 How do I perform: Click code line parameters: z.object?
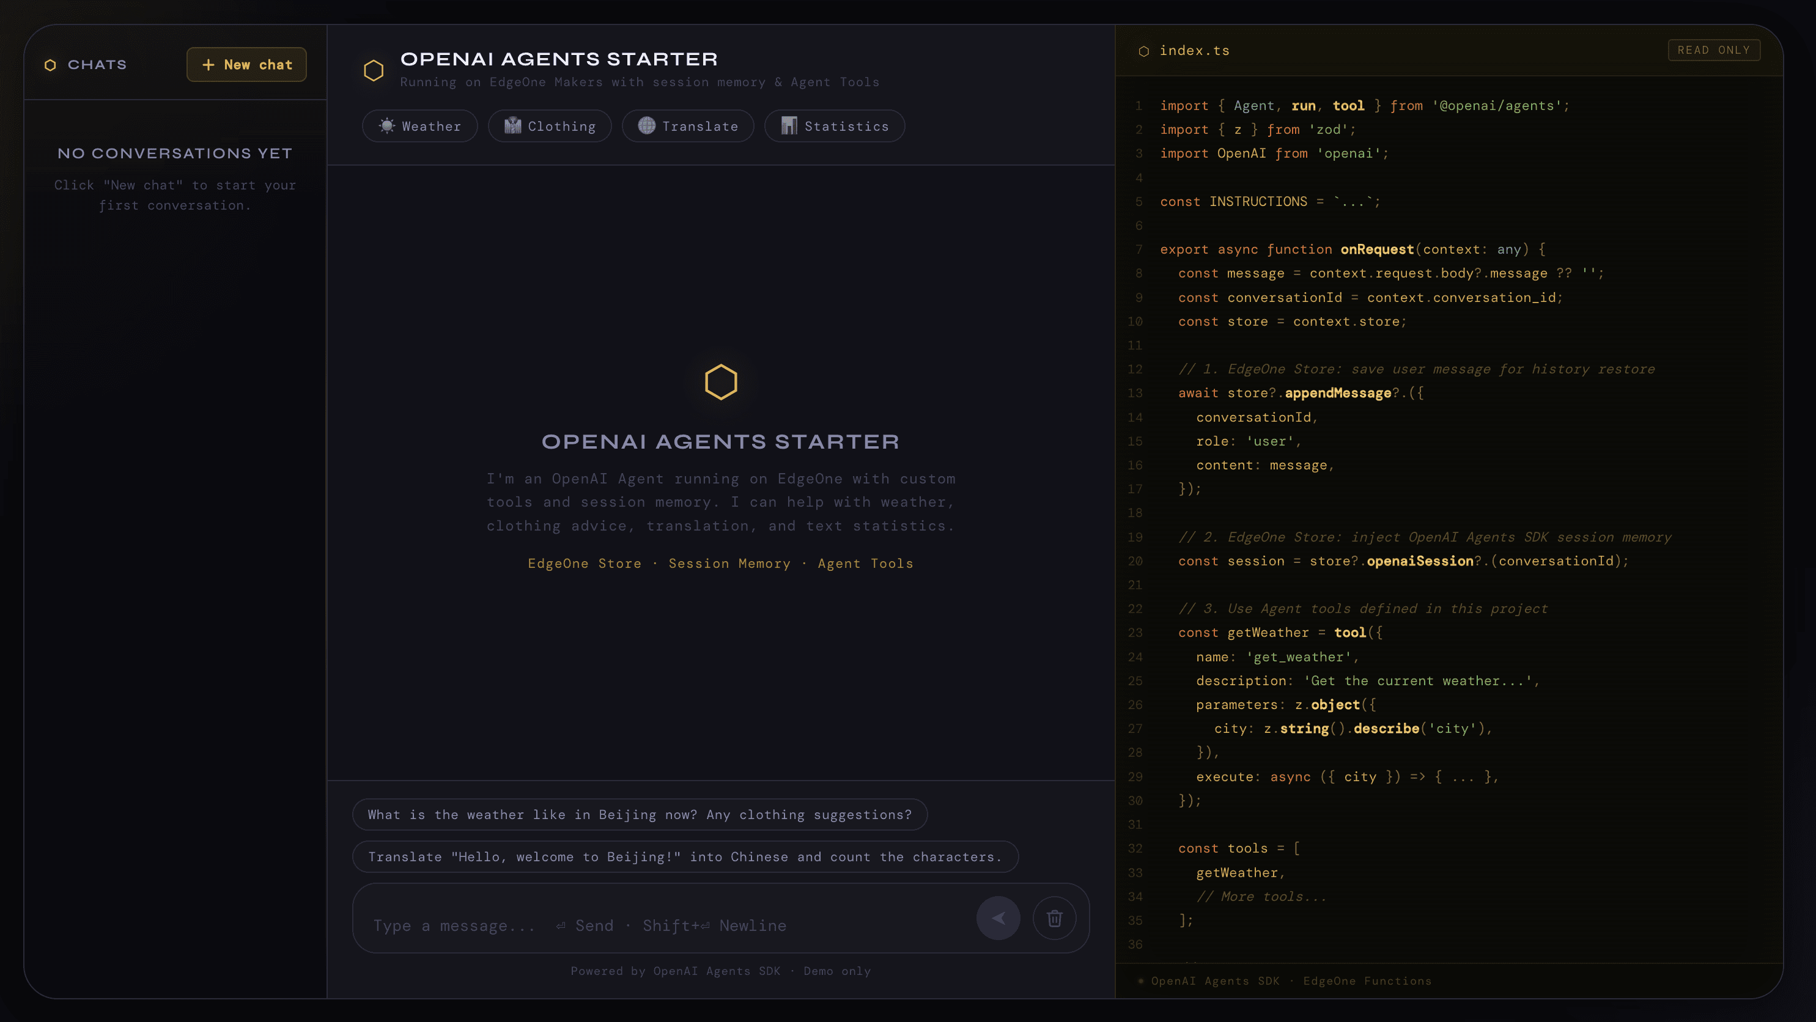point(1286,705)
